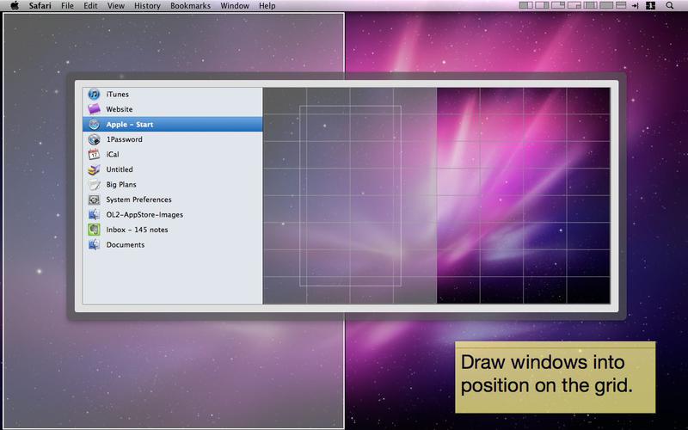Image resolution: width=688 pixels, height=430 pixels.
Task: Open Spotlight search magnifying glass
Action: pos(670,6)
